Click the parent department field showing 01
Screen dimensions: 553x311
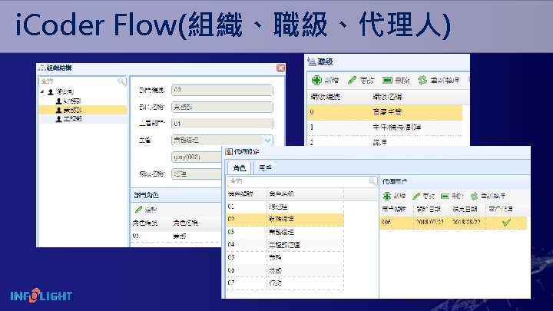pyautogui.click(x=222, y=124)
